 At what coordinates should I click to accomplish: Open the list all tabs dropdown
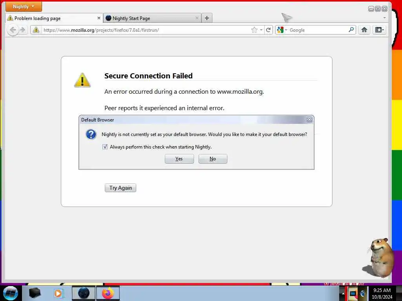[384, 18]
